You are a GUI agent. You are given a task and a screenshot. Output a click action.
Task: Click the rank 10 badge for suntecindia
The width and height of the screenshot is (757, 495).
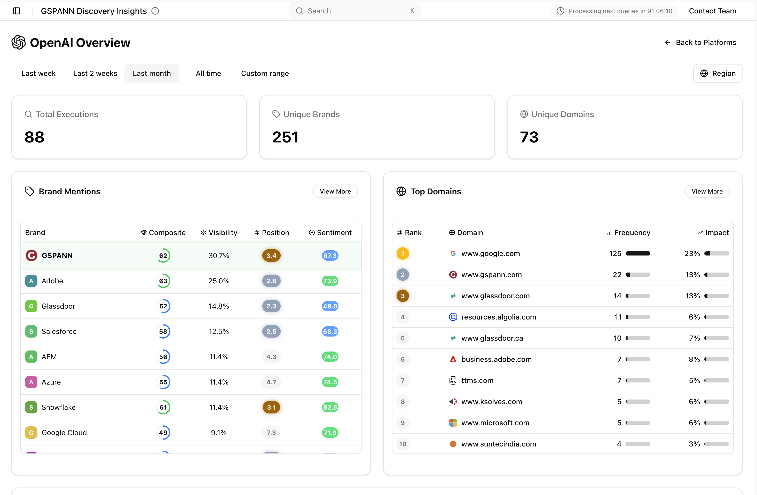(x=402, y=444)
